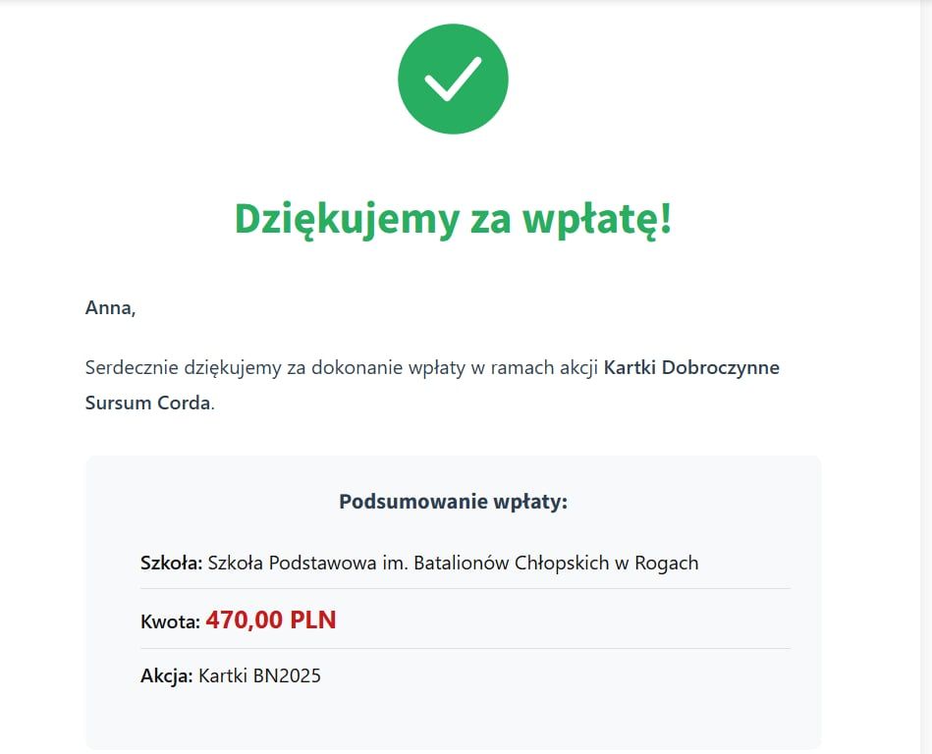Screen dimensions: 932x754
Task: Click the "Podsumowanie wpłaty:" summary heading
Action: [x=453, y=502]
